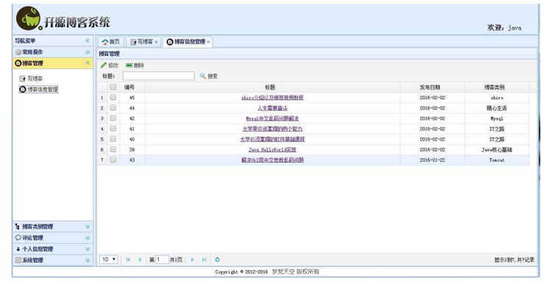Open the Java HelloWorld blog link
Viewport: 552px width, 284px height.
[x=272, y=149]
